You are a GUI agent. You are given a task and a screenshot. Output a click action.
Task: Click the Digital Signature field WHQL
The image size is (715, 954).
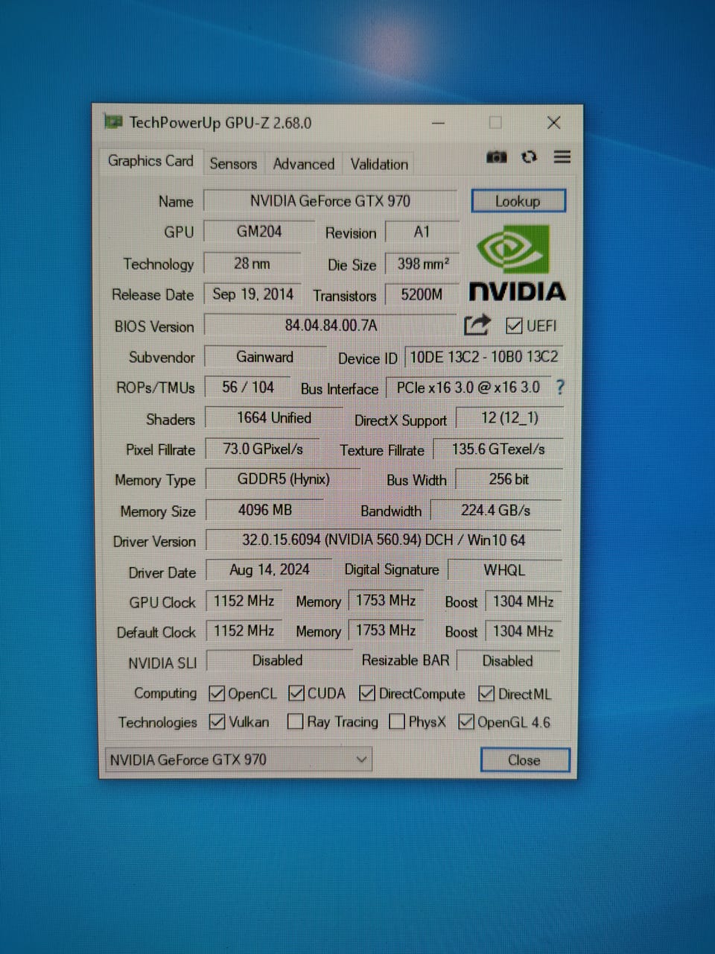(504, 570)
